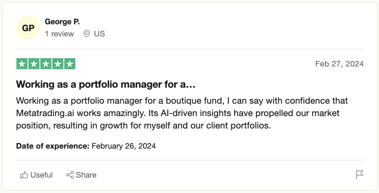Click the US country label

99,34
